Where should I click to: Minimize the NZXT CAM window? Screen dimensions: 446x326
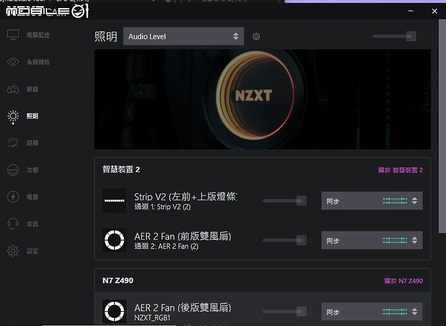[411, 11]
